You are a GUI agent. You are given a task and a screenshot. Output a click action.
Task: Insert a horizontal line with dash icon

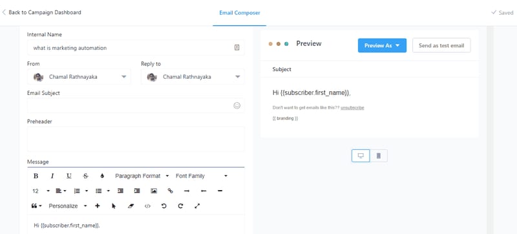tap(220, 191)
